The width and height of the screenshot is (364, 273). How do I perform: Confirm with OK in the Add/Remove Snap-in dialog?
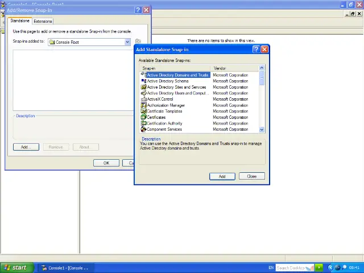[106, 163]
